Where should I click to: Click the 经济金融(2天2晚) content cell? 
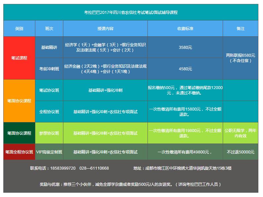(105, 69)
